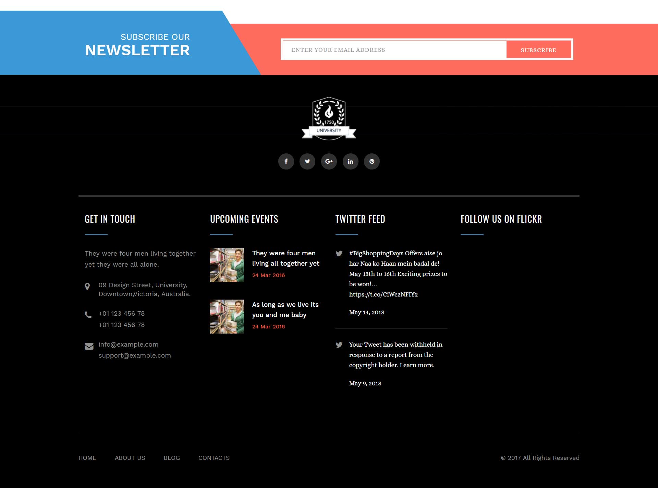This screenshot has width=658, height=488.
Task: Click the Pinterest social icon
Action: coord(371,161)
